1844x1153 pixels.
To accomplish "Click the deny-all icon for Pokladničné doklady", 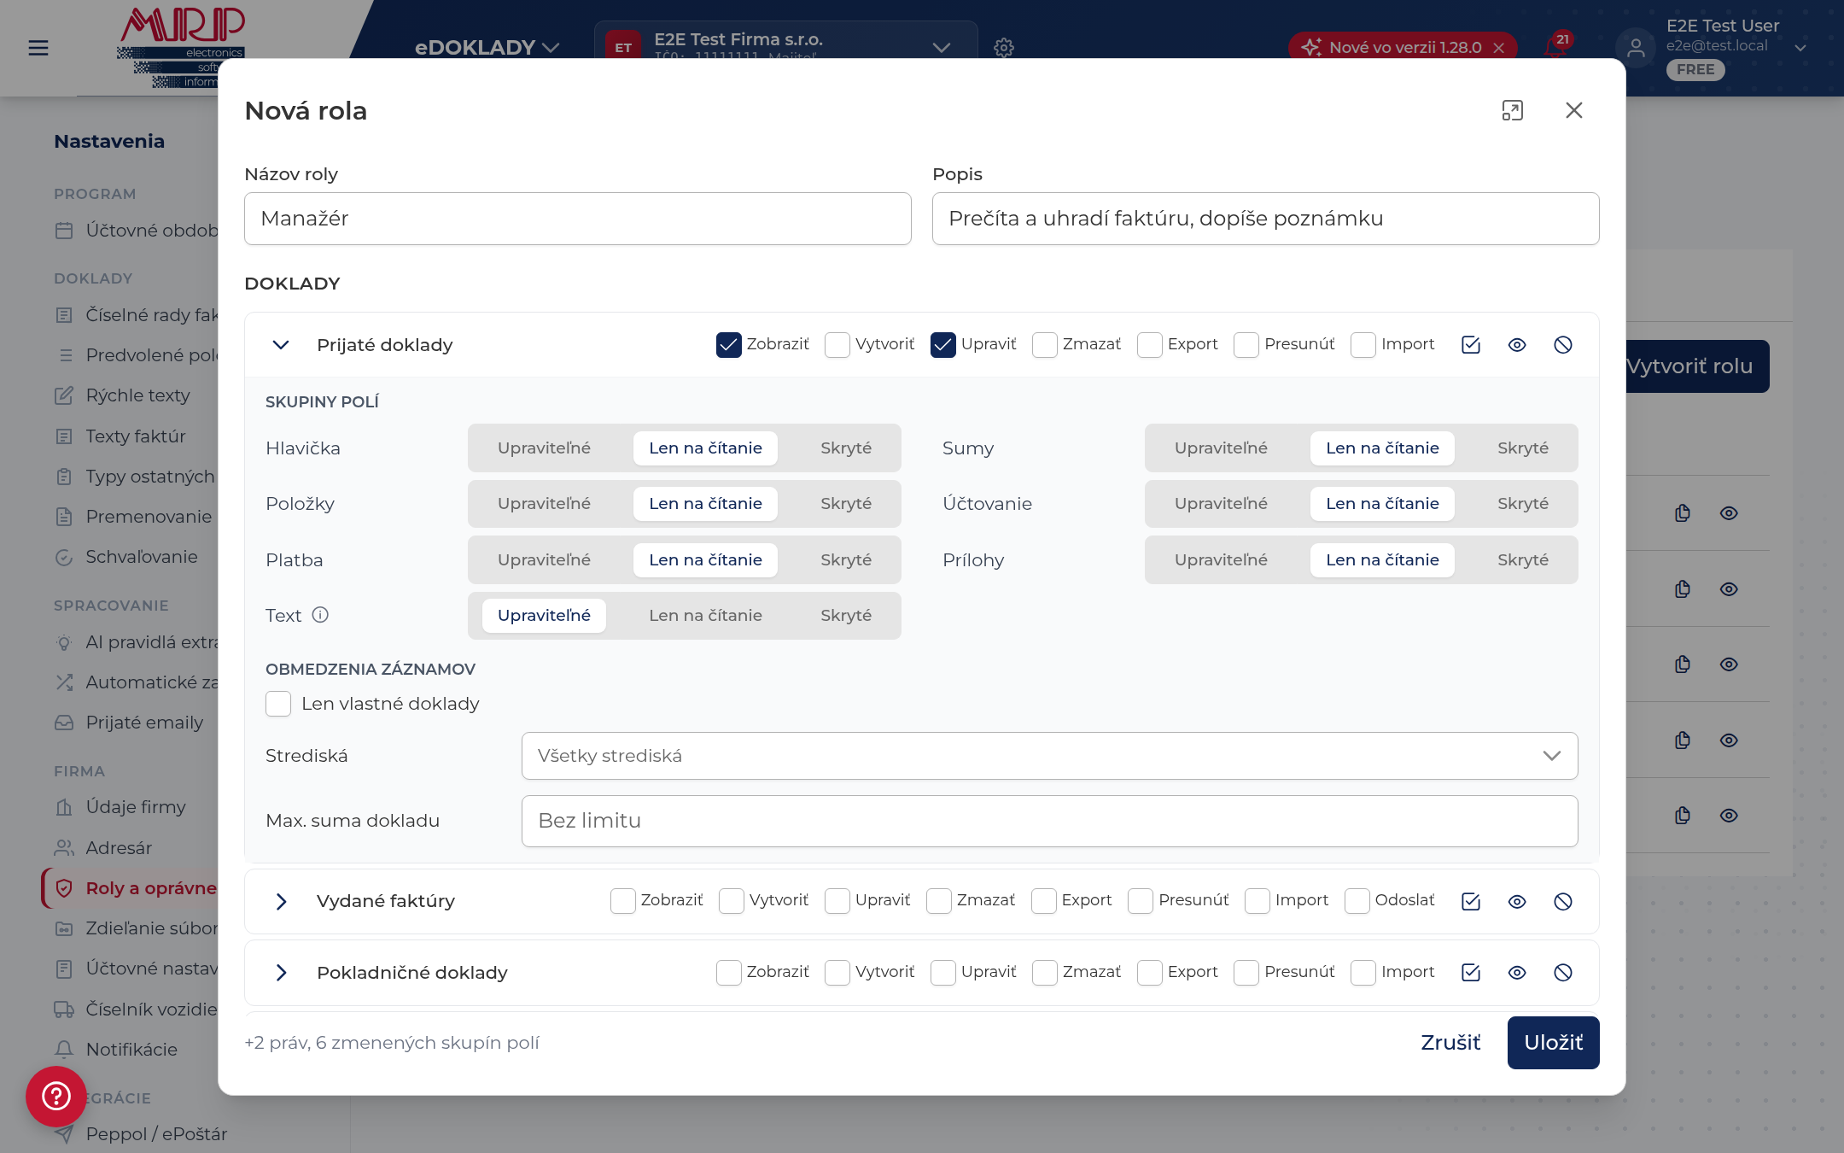I will click(1562, 973).
